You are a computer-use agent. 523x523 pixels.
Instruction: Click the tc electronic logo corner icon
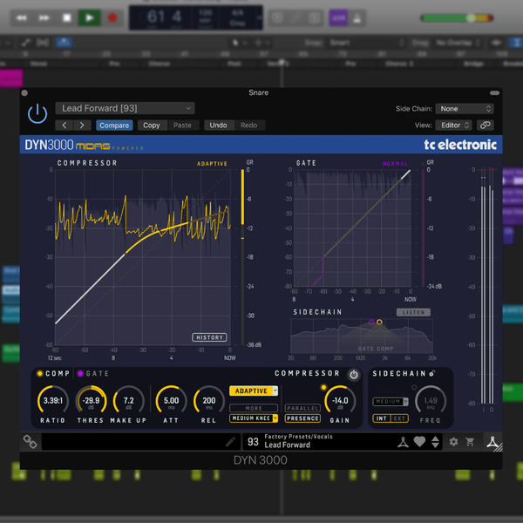493,442
